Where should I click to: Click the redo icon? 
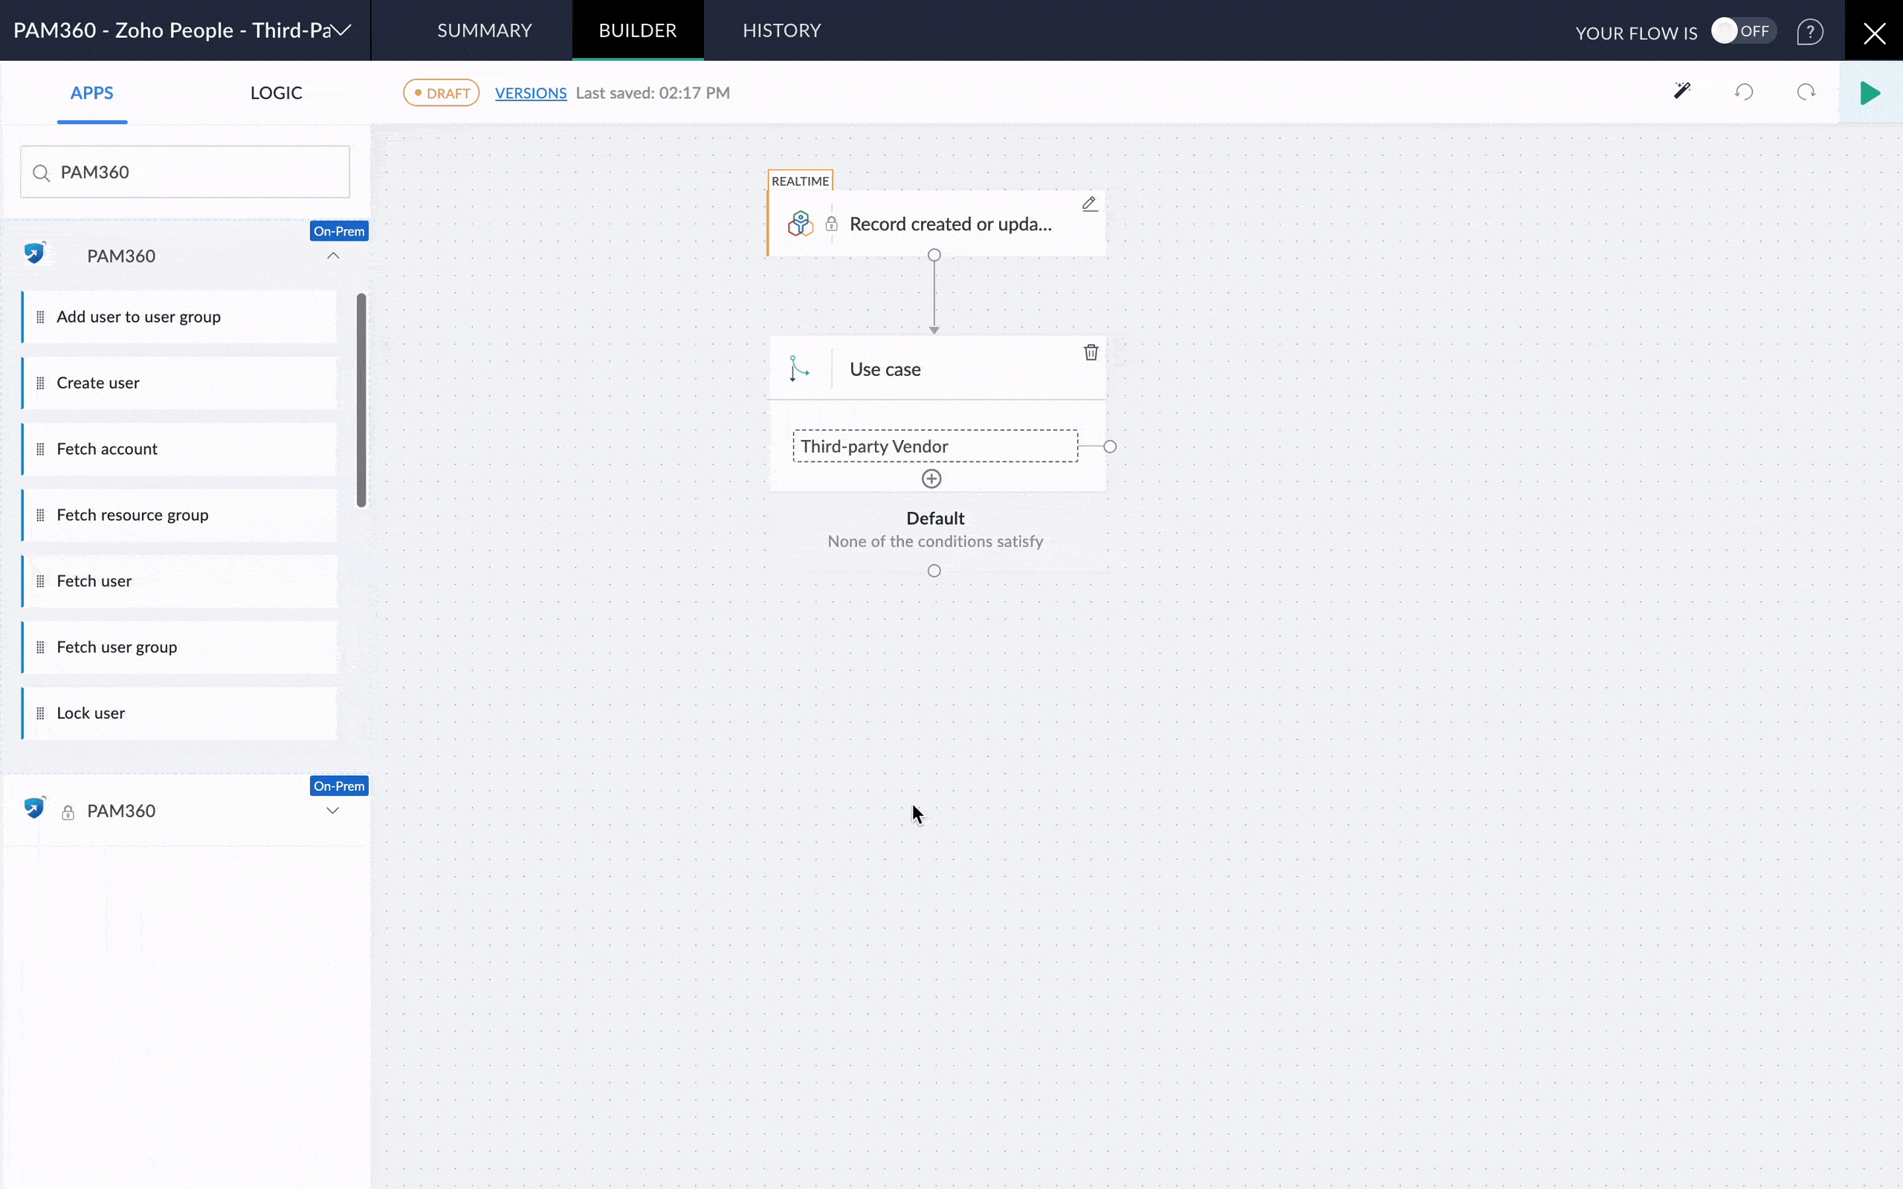[1806, 92]
